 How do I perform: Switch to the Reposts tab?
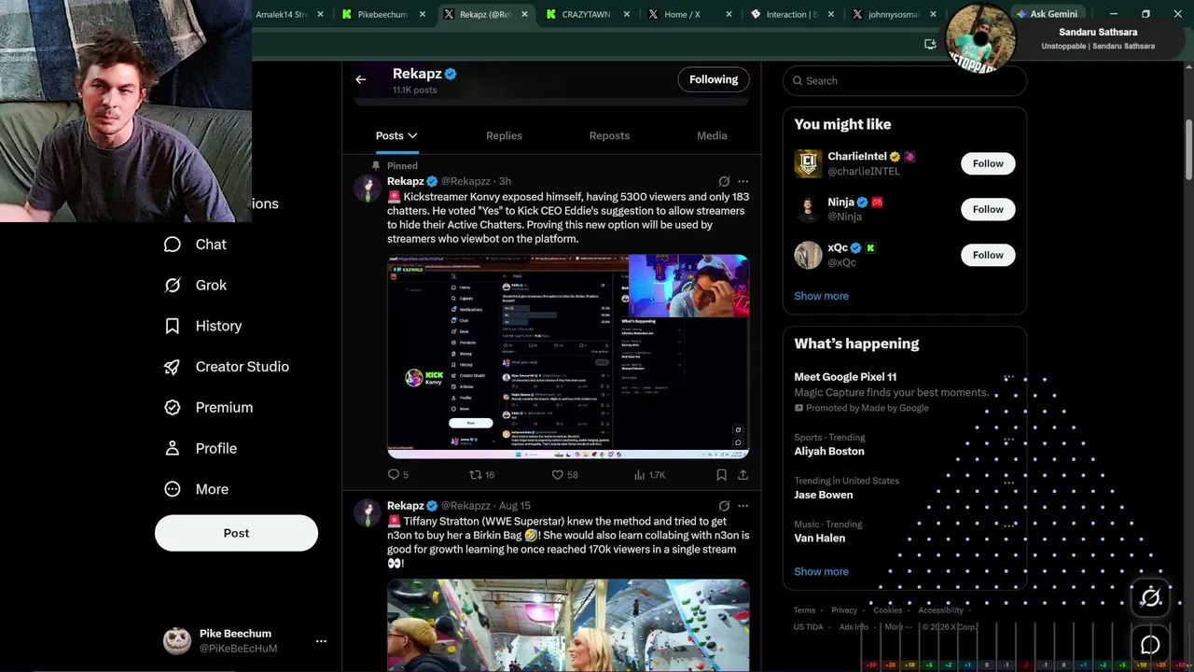point(609,136)
